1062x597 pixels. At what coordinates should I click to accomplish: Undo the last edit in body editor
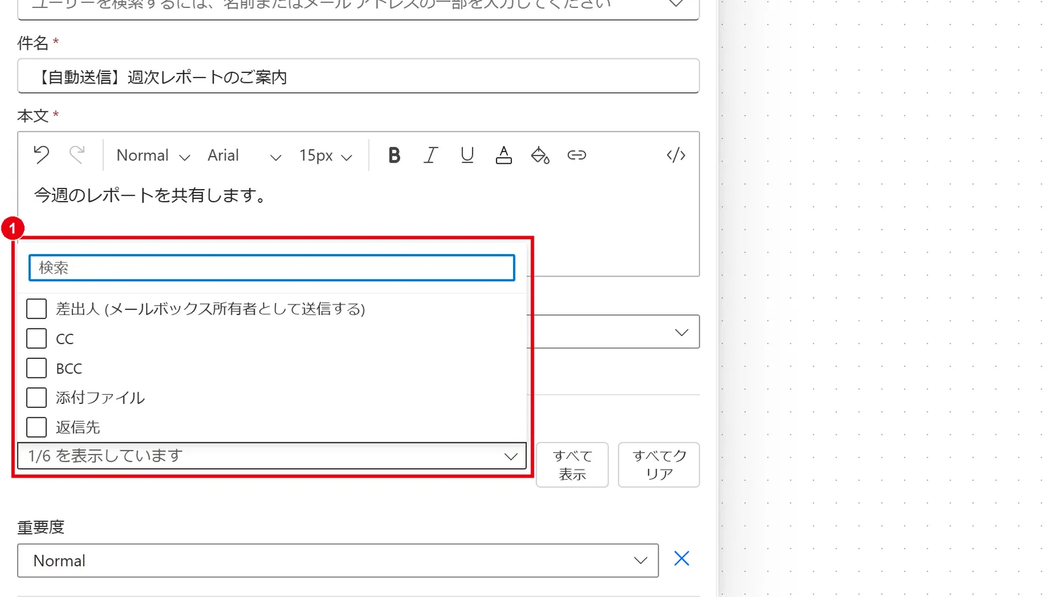click(x=41, y=155)
